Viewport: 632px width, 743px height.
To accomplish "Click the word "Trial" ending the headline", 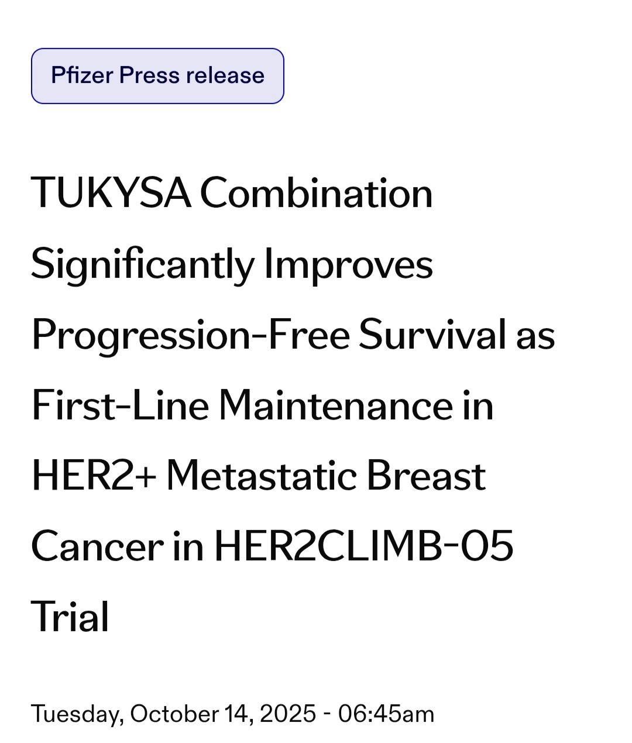I will coord(70,617).
